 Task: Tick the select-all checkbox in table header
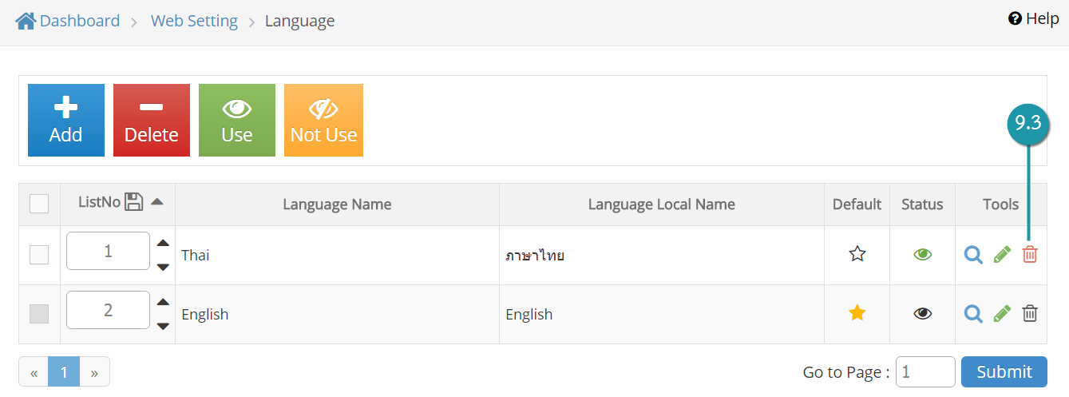[x=39, y=204]
